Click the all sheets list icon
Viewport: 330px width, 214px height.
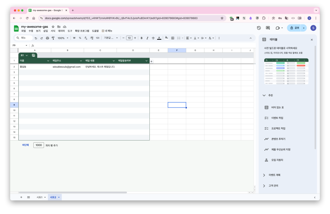pos(28,197)
